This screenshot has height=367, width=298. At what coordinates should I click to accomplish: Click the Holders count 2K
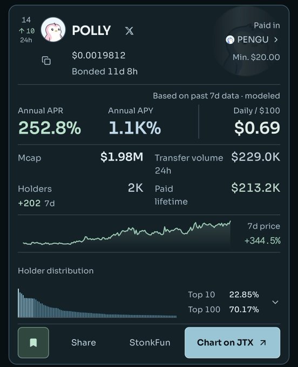point(136,188)
